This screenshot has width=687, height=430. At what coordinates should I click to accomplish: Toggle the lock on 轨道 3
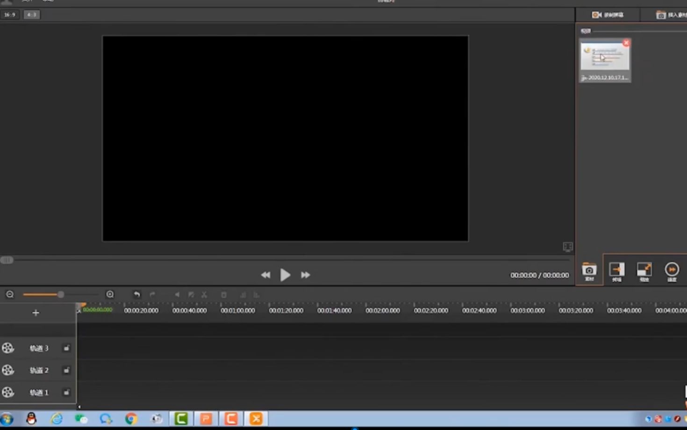click(x=66, y=348)
